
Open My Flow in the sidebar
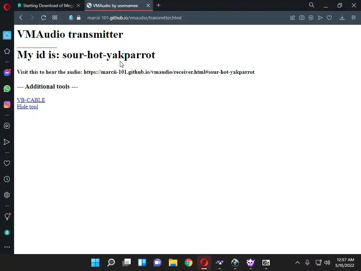(7, 142)
